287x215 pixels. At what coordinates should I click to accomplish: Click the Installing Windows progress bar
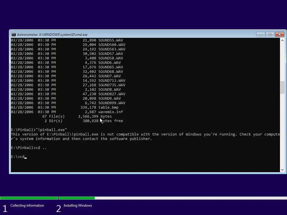pos(173,198)
